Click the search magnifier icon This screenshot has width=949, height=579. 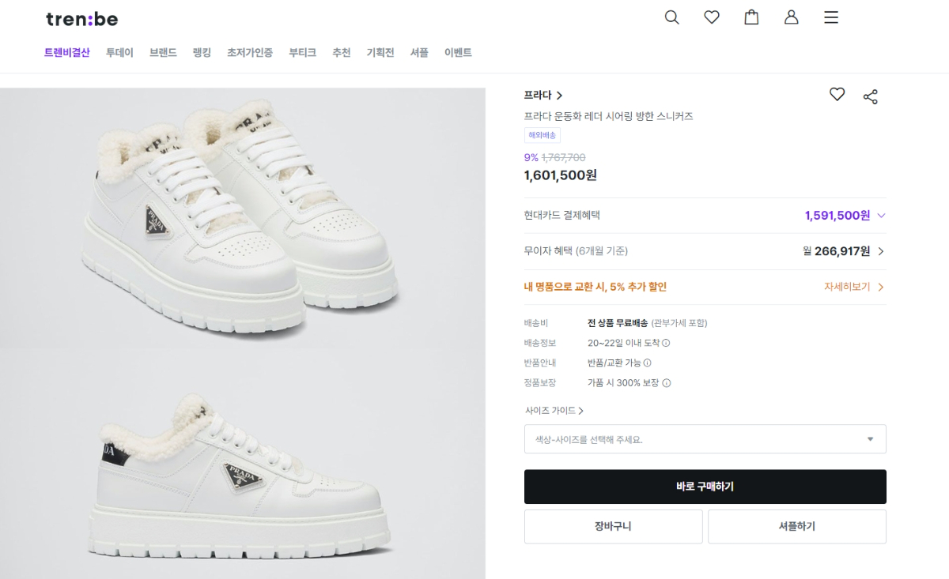(x=671, y=17)
